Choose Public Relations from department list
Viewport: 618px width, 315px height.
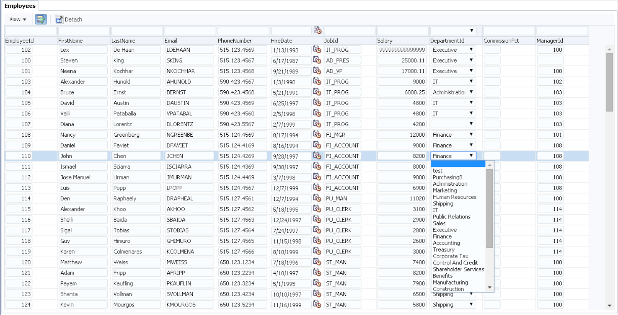[x=452, y=217]
